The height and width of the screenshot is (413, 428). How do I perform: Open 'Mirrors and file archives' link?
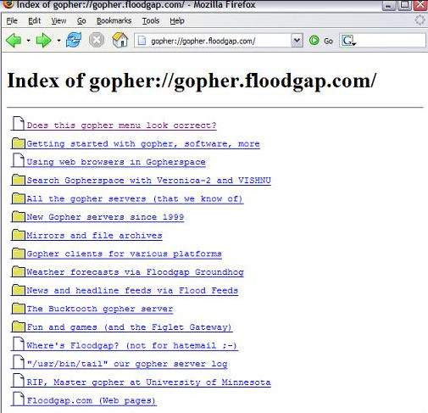(94, 236)
